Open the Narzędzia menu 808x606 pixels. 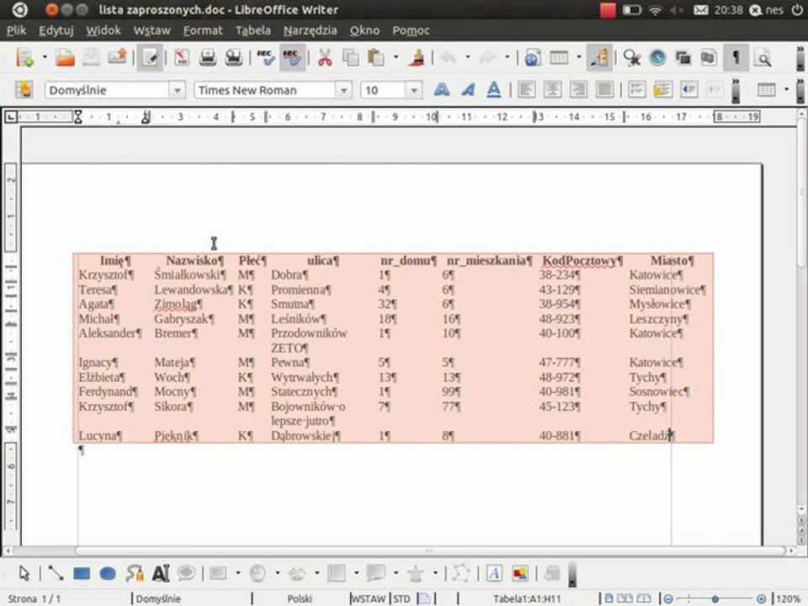point(311,30)
